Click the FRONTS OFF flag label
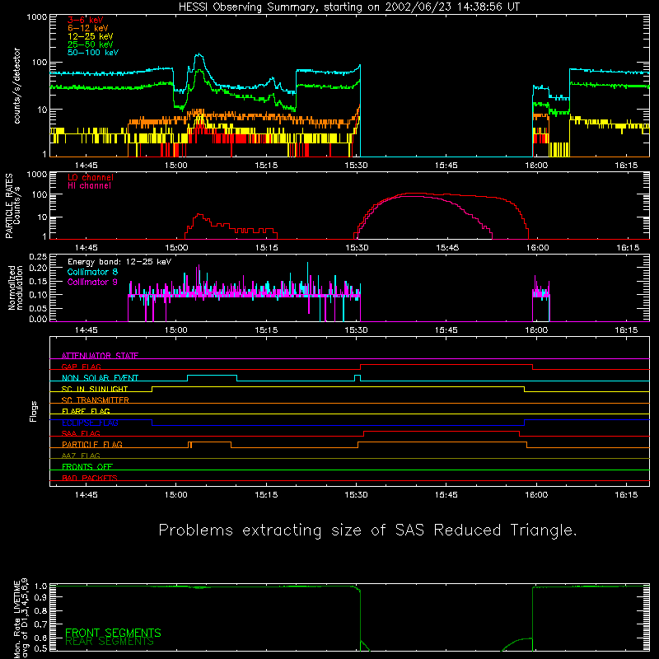The image size is (659, 659). [x=87, y=466]
